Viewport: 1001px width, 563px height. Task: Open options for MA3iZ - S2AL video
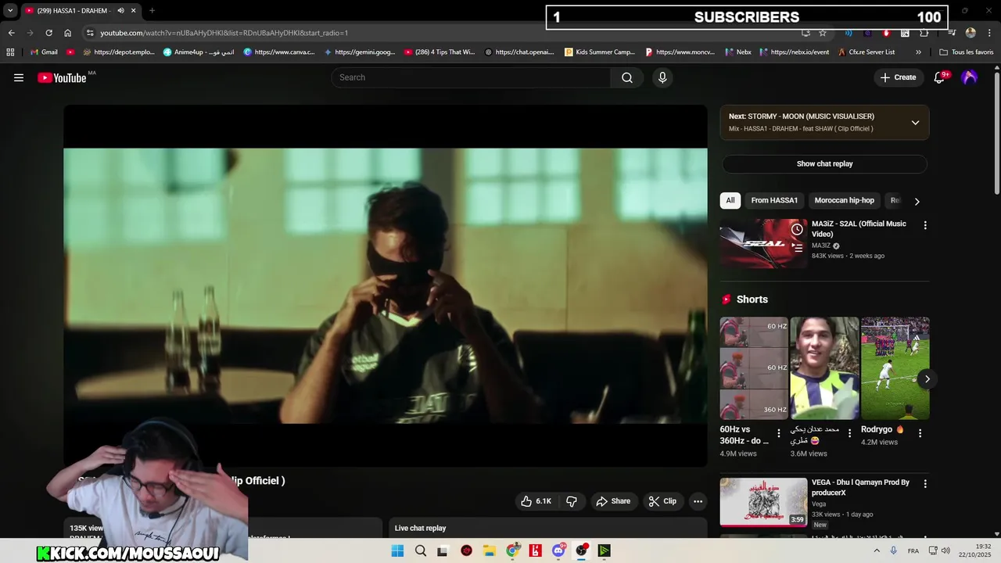(x=925, y=225)
